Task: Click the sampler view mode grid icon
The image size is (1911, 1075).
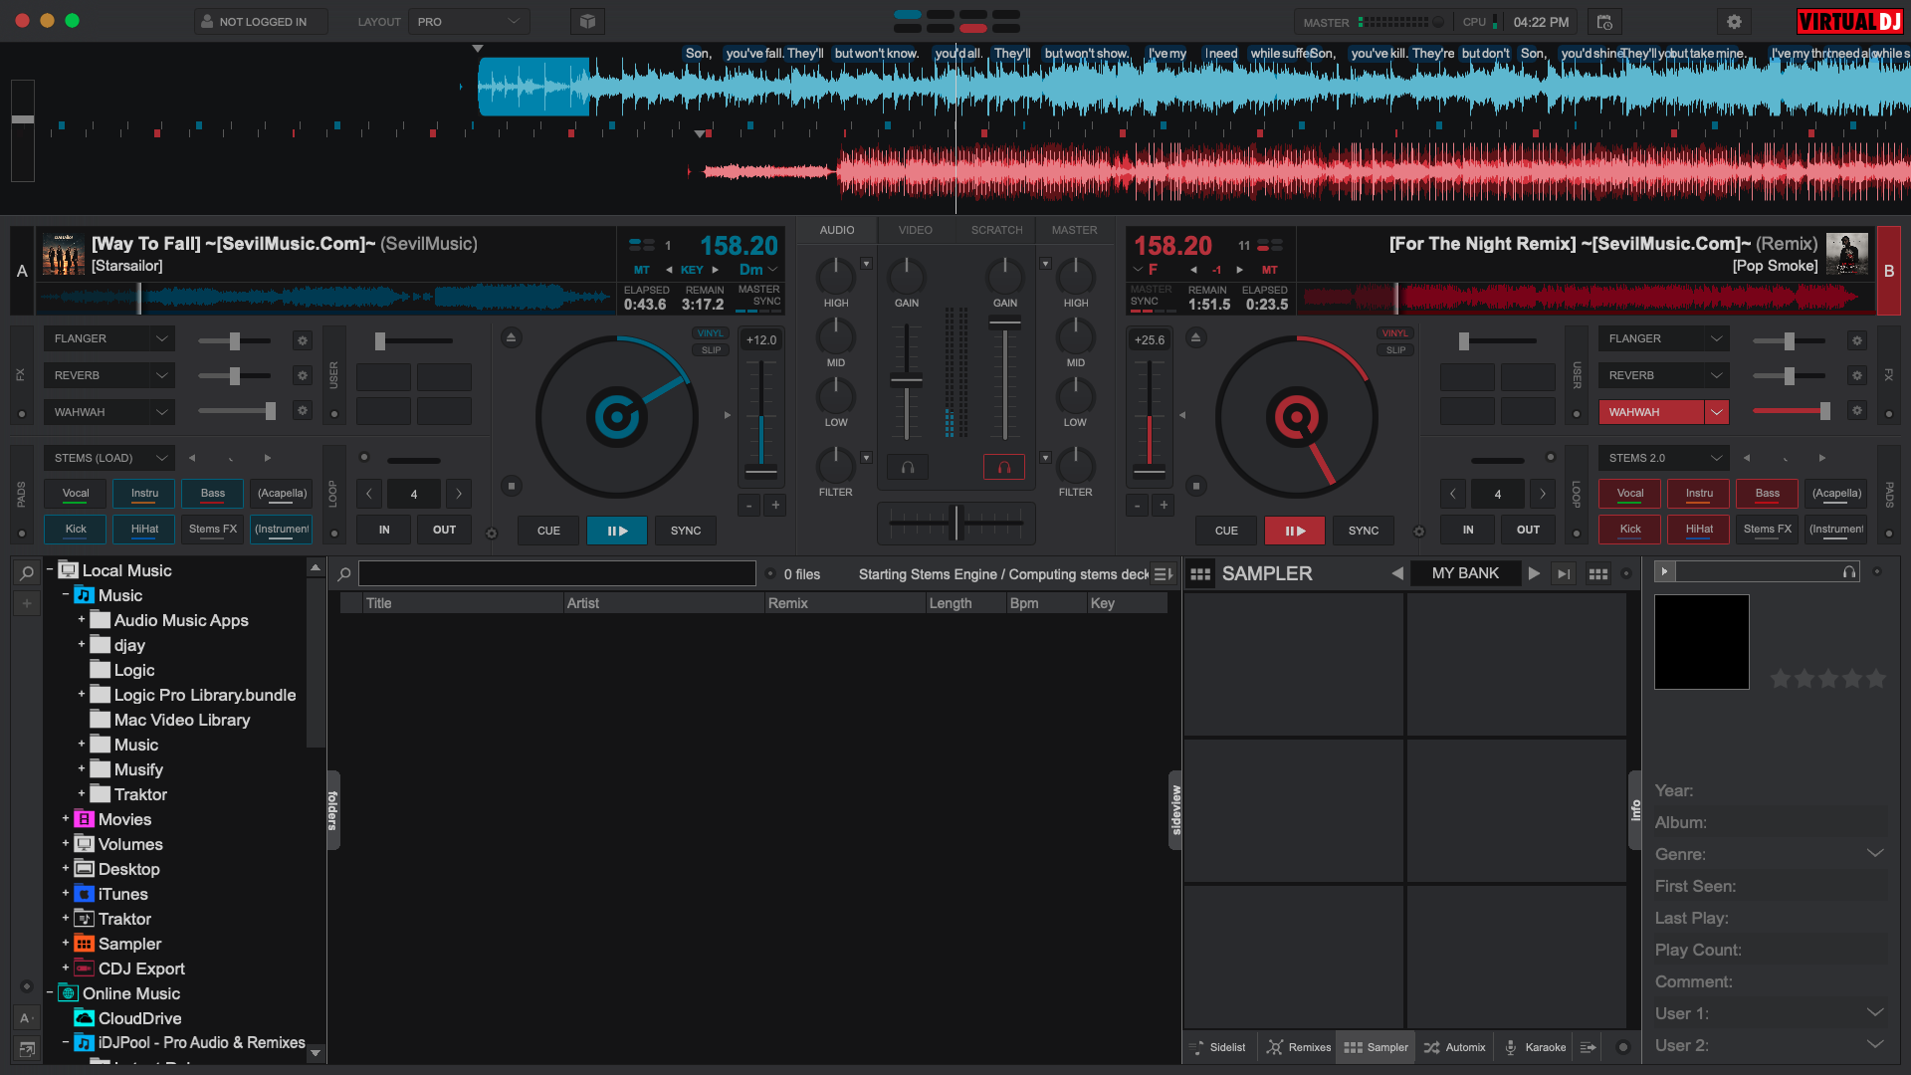Action: coord(1598,574)
